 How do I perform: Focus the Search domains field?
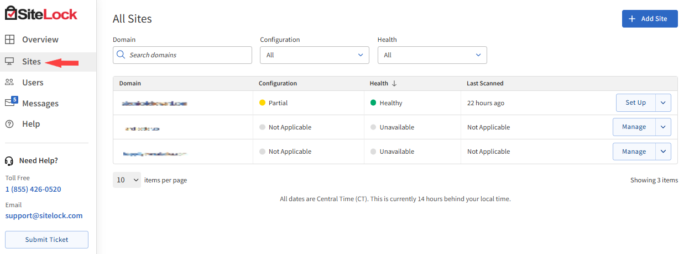click(x=182, y=55)
